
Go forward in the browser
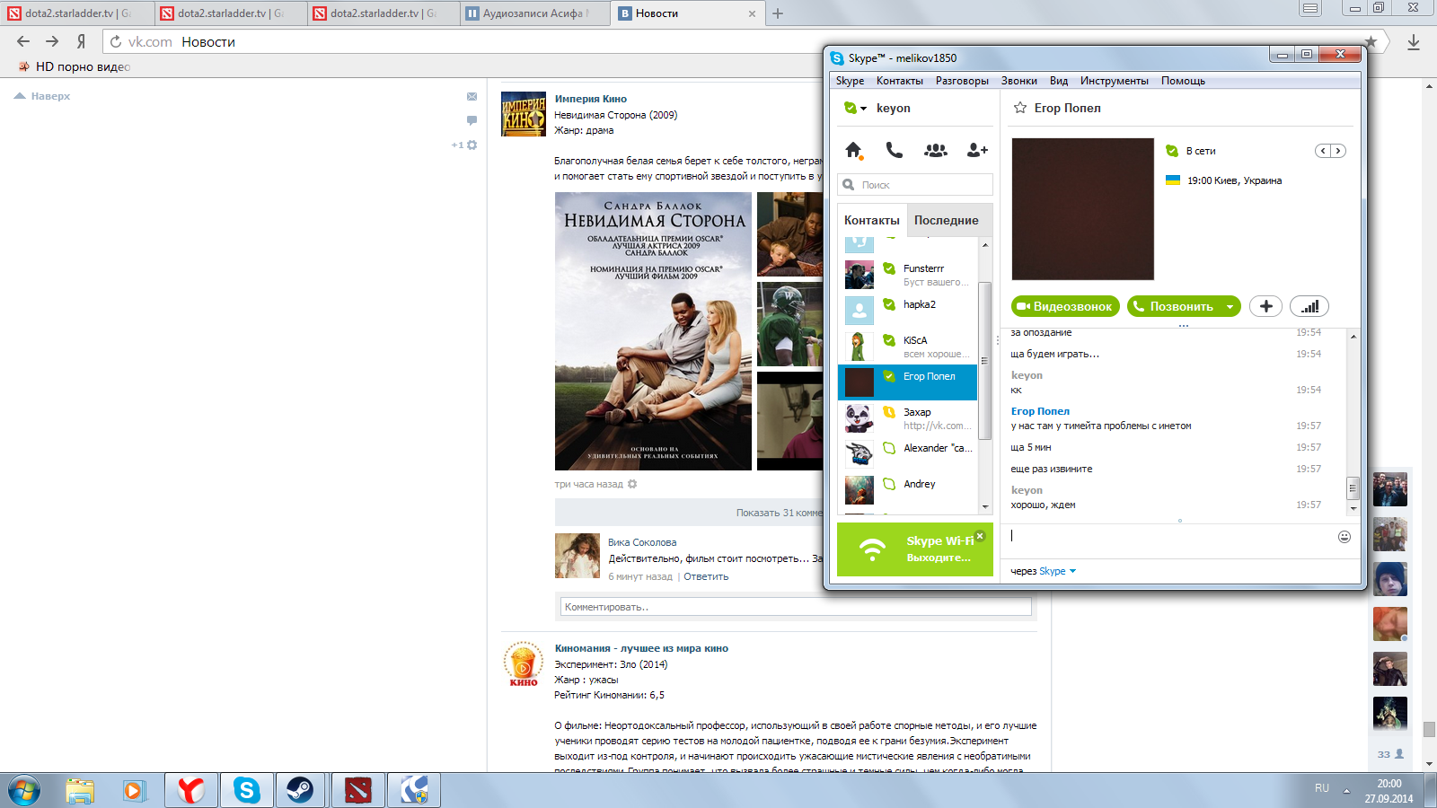tap(52, 41)
